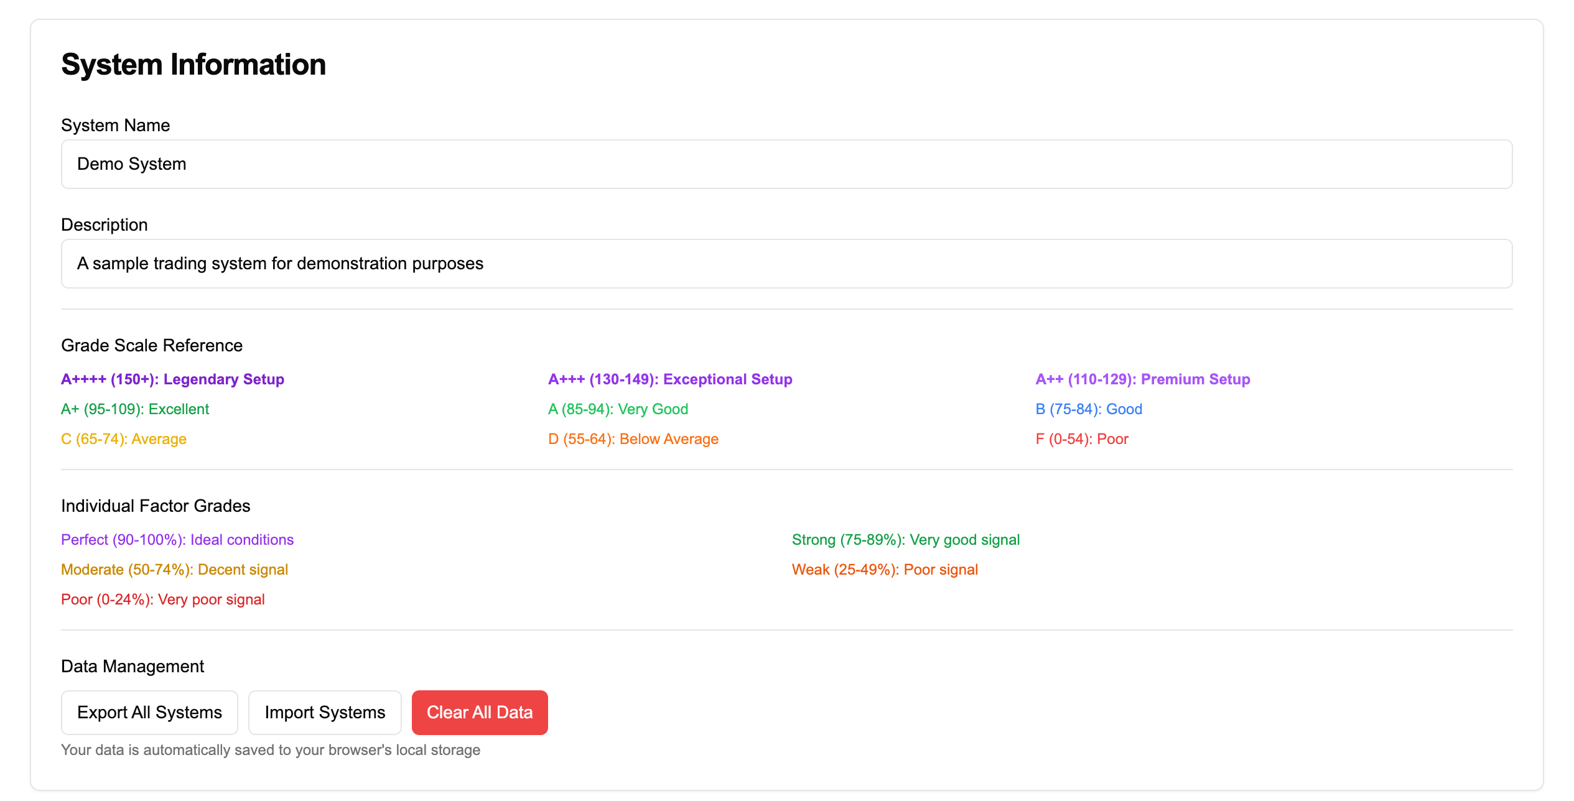
Task: Click the Moderate (50-74%) Decent signal text
Action: click(x=174, y=570)
